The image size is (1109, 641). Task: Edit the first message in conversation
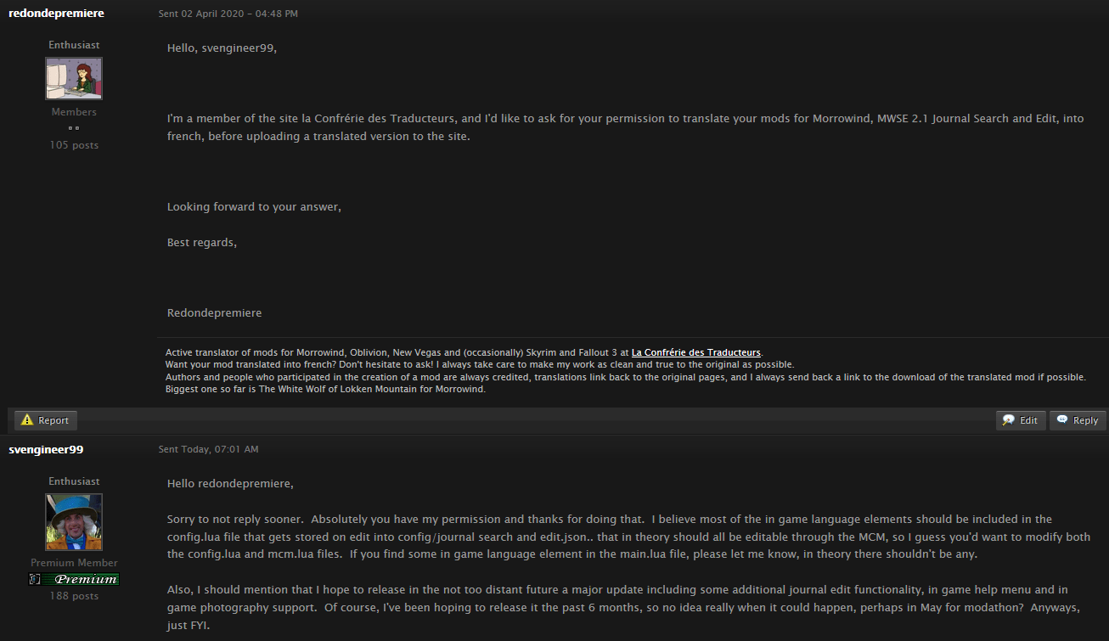click(1021, 420)
